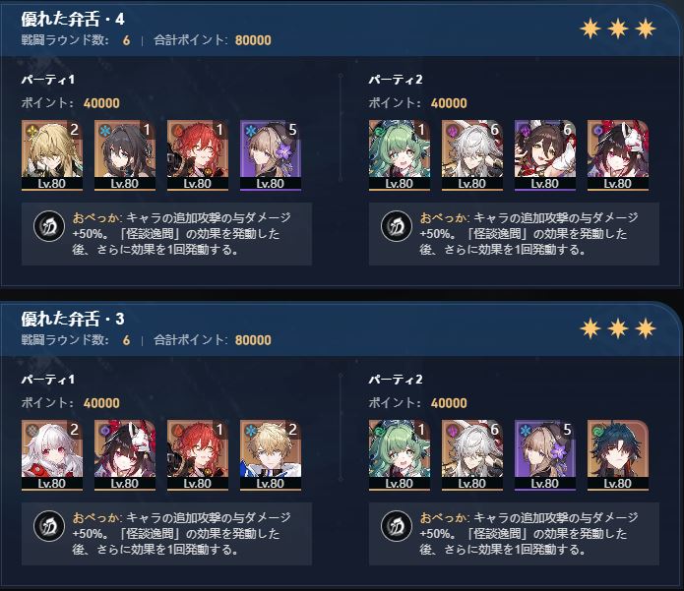
Task: Click the おべっか buff icon under top Party 2
Action: click(x=396, y=226)
